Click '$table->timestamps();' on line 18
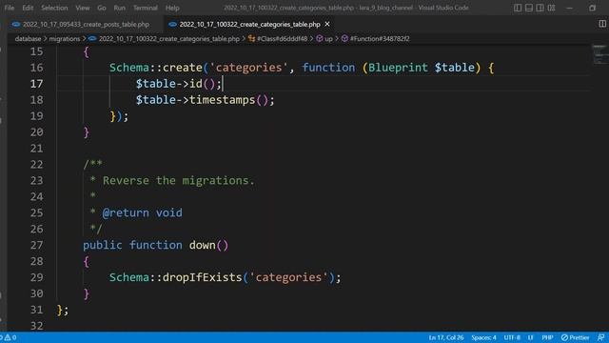Screen dimensions: 609x343 (x=206, y=100)
